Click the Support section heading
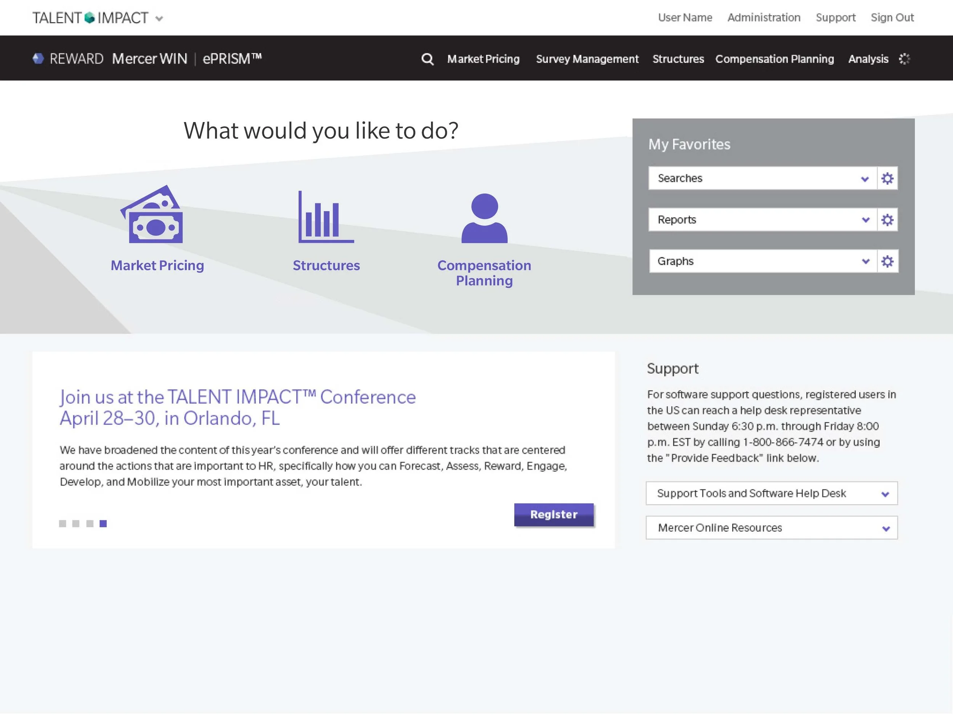 [x=672, y=369]
